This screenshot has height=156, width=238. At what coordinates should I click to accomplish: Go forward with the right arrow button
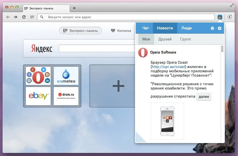[16, 17]
